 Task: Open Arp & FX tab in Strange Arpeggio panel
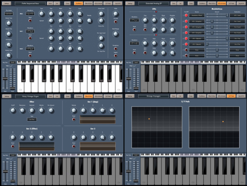241,96
